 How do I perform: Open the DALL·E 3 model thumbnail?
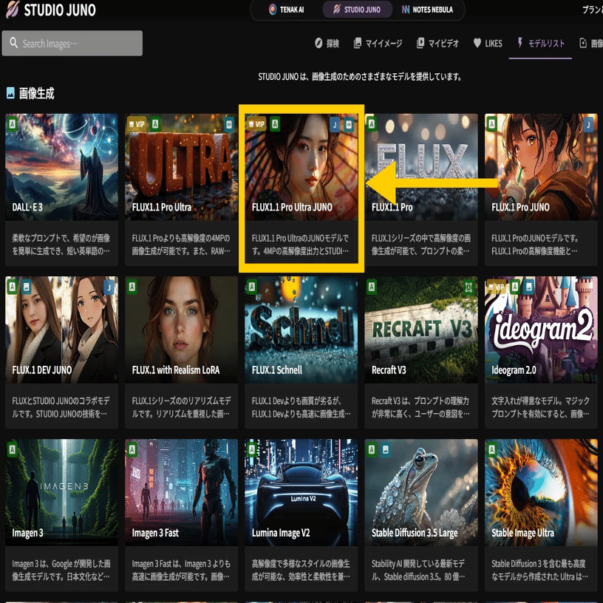tap(61, 166)
